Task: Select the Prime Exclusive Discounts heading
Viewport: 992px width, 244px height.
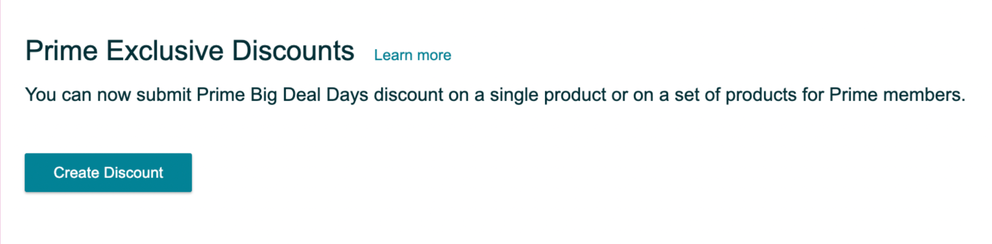Action: pyautogui.click(x=190, y=51)
